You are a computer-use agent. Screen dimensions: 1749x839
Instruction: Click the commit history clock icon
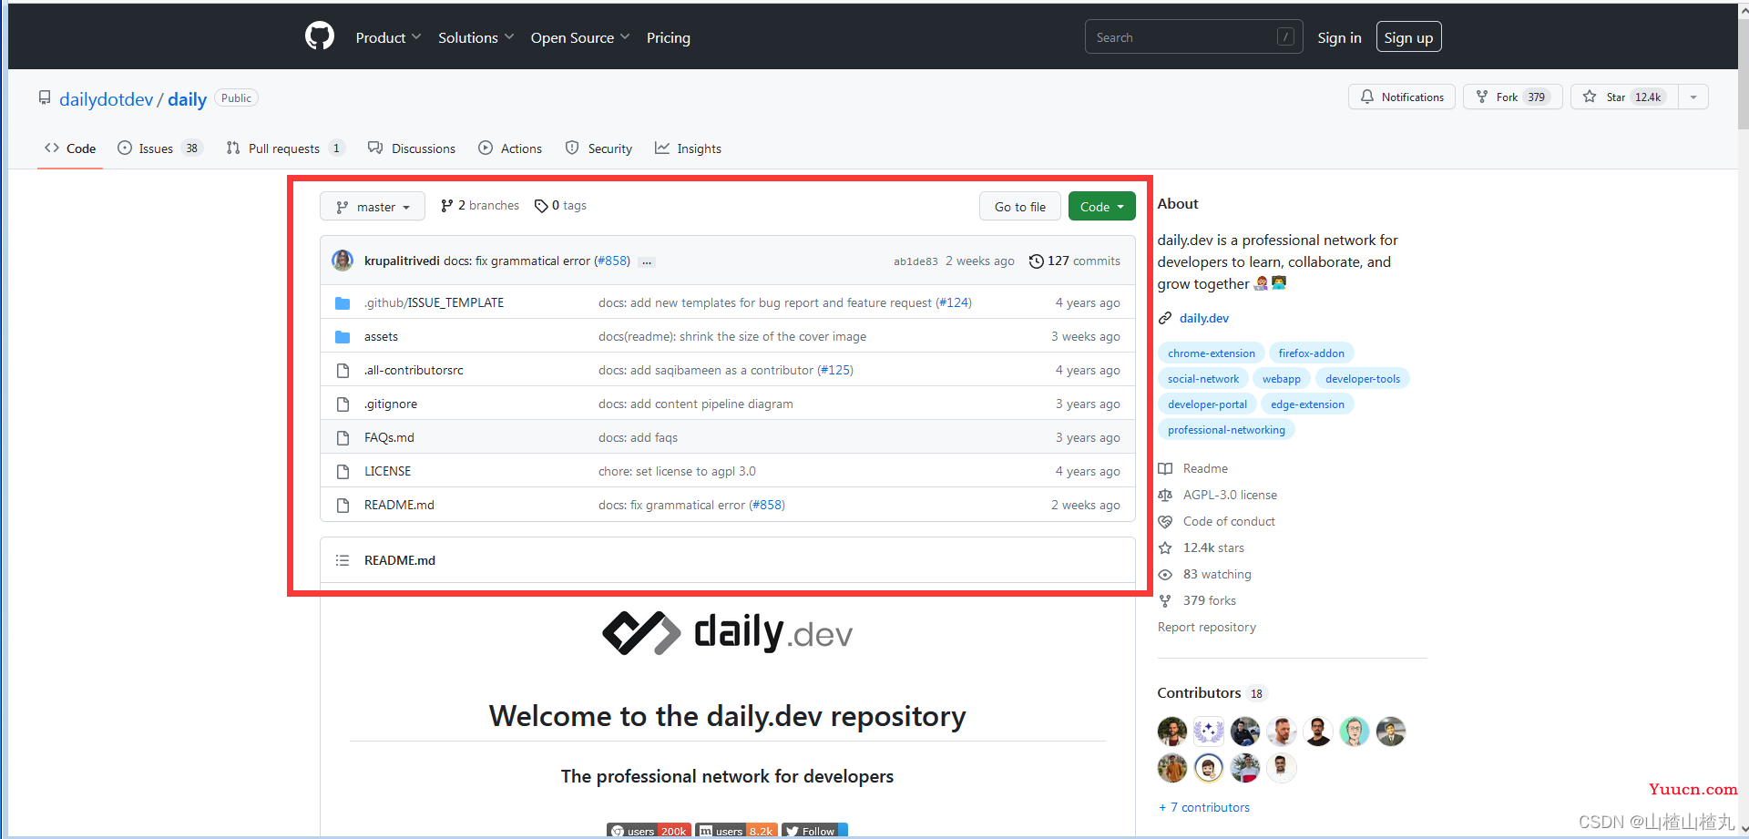point(1036,261)
